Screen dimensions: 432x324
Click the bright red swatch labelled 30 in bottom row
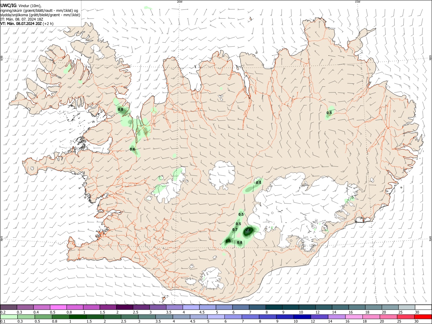point(423,317)
